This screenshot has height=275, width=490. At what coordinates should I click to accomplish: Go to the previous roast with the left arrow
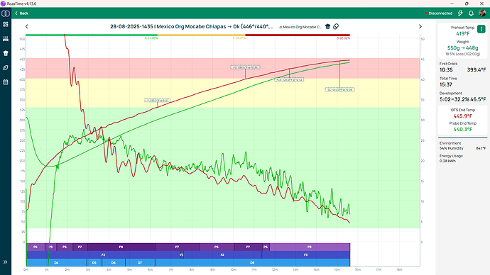(x=26, y=26)
